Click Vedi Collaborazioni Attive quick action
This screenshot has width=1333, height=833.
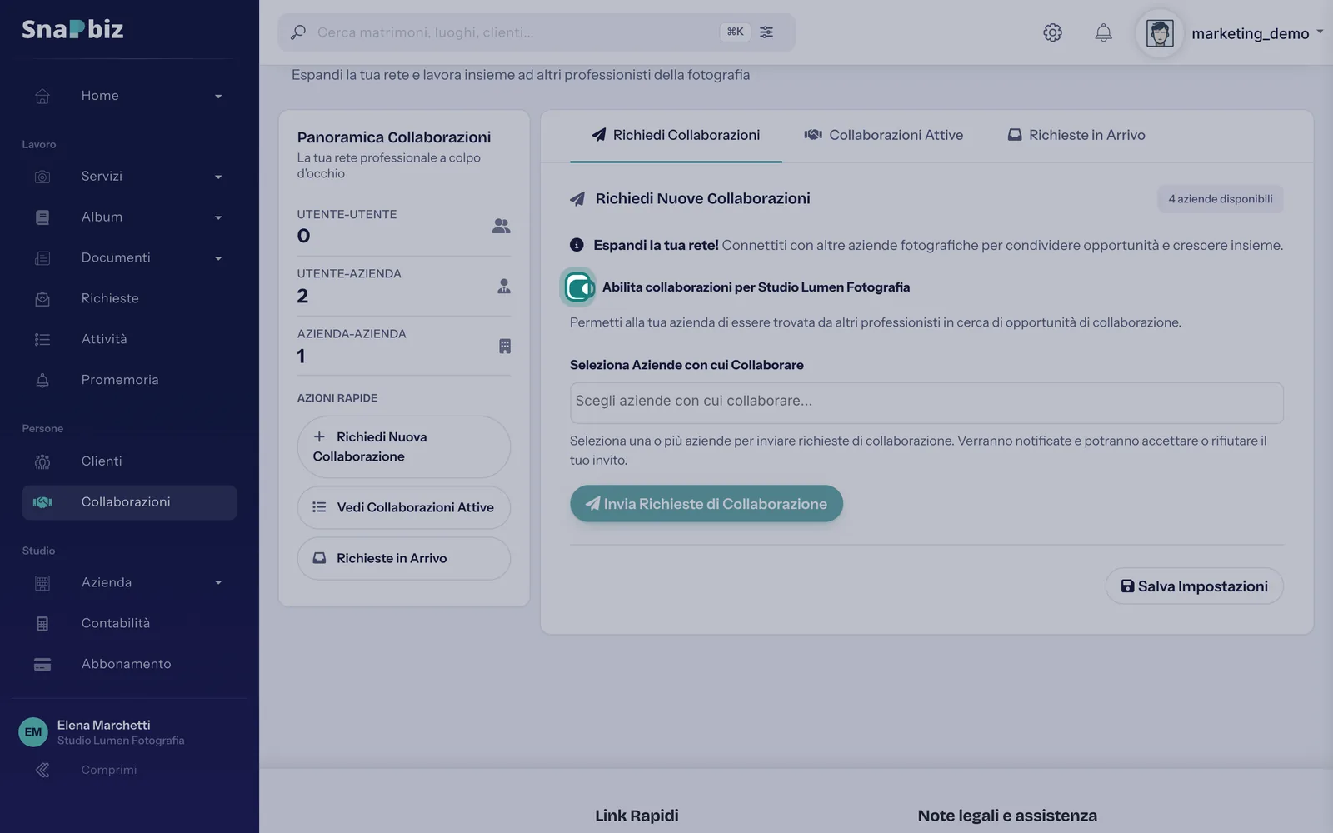(403, 507)
